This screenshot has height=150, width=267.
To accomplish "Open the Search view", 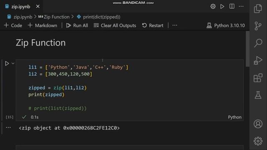I will point(258,43).
